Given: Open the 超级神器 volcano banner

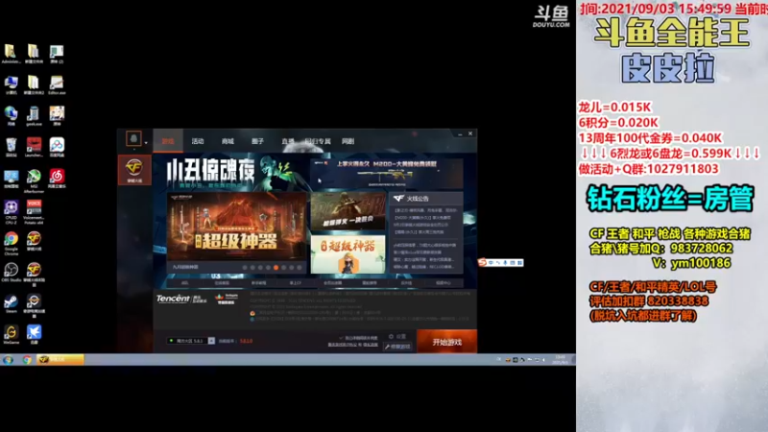Looking at the screenshot, I should 237,227.
